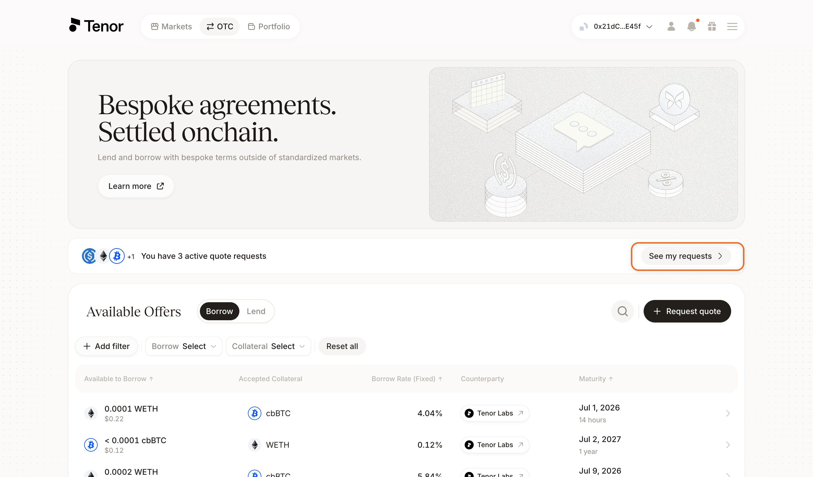Click the Learn more link
The width and height of the screenshot is (813, 477).
tap(136, 186)
